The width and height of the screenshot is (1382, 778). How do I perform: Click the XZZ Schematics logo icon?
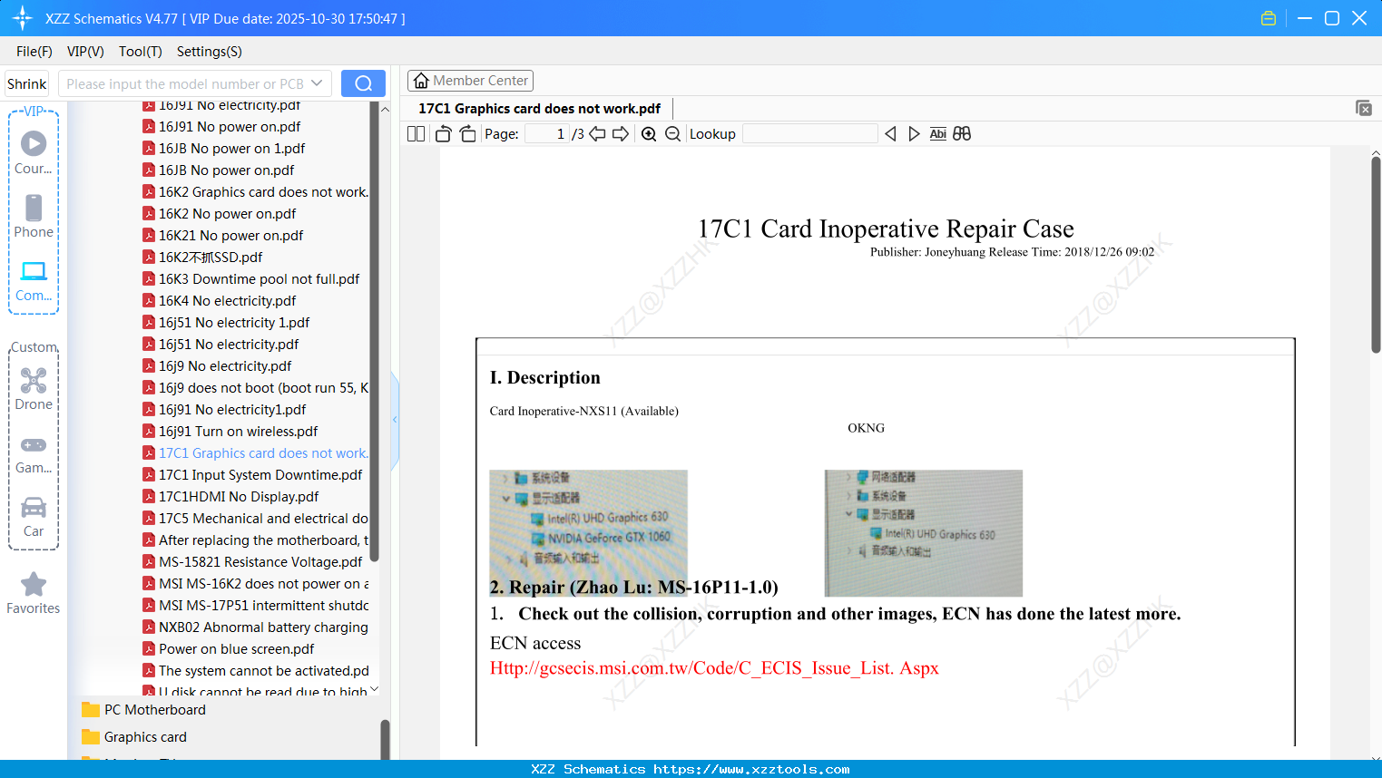pos(23,18)
